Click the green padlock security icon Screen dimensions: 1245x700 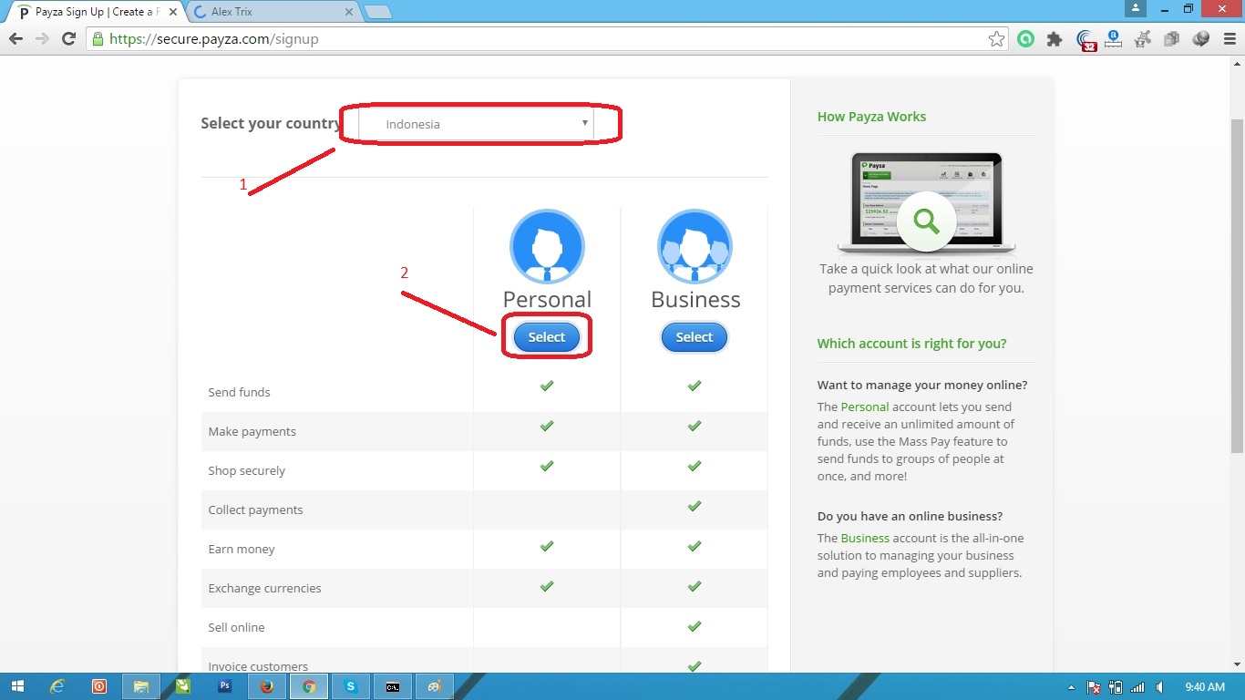[x=98, y=39]
